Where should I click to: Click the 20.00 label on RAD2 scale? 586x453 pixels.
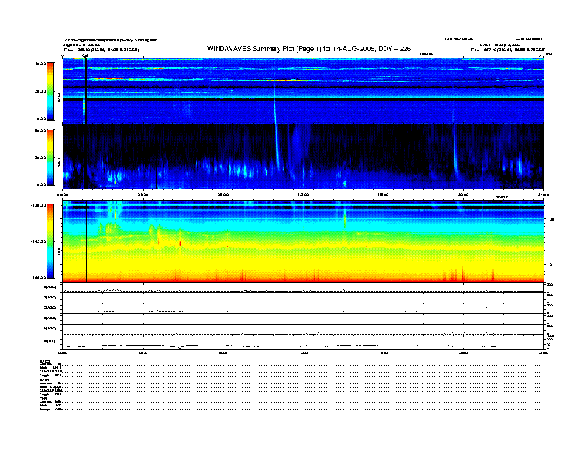(x=41, y=91)
